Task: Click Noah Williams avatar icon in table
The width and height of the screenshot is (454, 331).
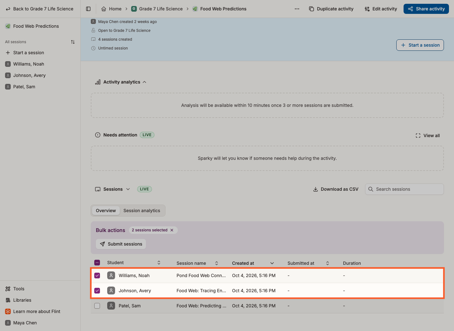Action: tap(111, 276)
